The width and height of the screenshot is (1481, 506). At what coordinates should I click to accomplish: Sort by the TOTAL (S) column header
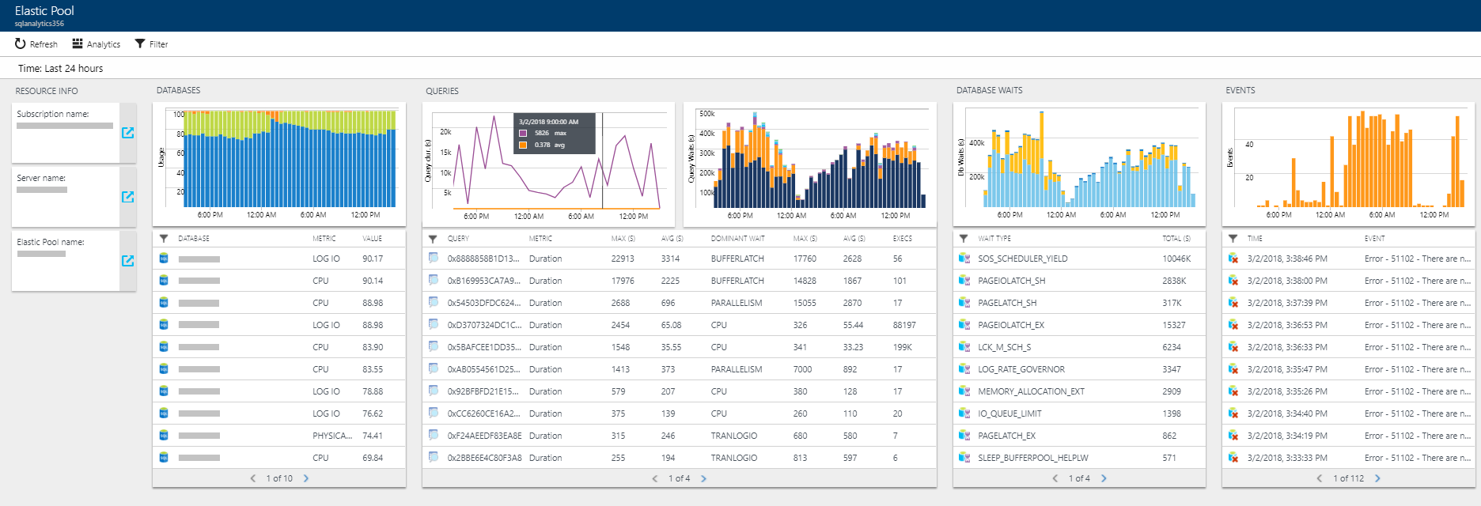(1176, 238)
